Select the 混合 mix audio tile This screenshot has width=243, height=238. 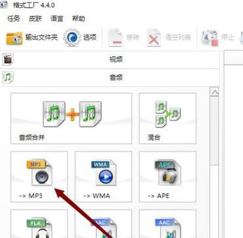tap(168, 118)
